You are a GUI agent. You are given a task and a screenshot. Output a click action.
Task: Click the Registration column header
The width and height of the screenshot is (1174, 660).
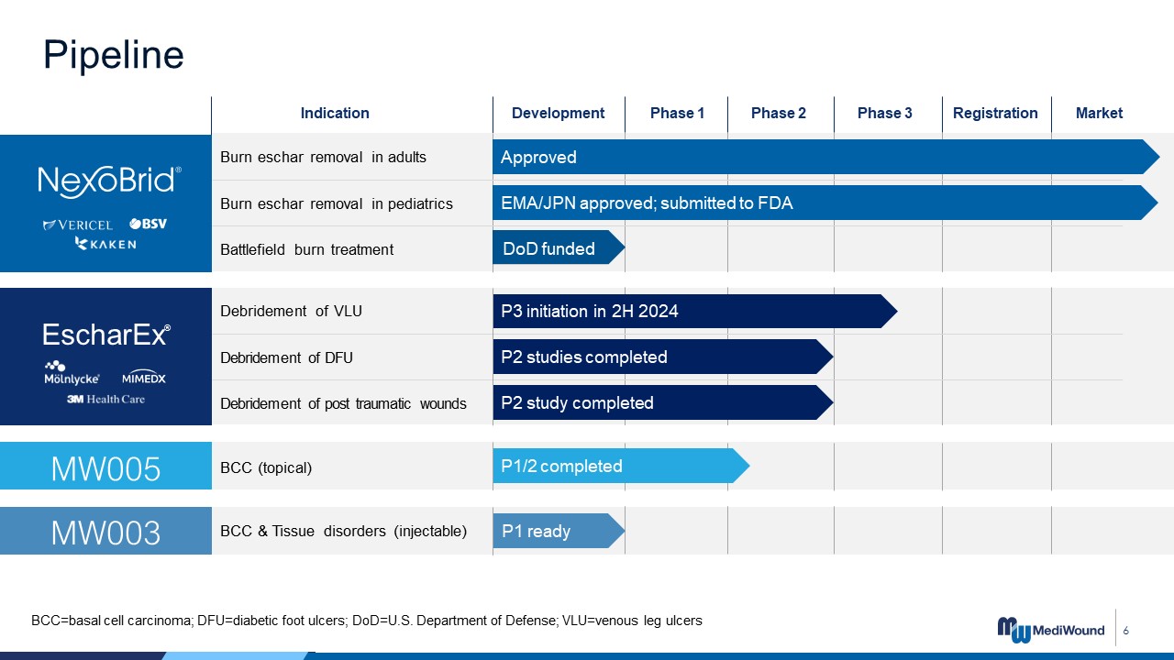click(995, 114)
